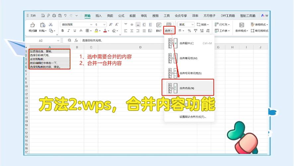This screenshot has height=166, width=294.
Task: Expand the fill color dropdown arrow
Action: click(100, 31)
